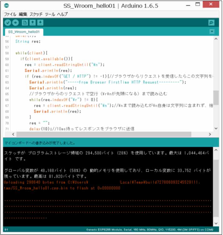This screenshot has height=235, width=223.
Task: Click editor vertical scrollbar up arrow
Action: point(216,39)
